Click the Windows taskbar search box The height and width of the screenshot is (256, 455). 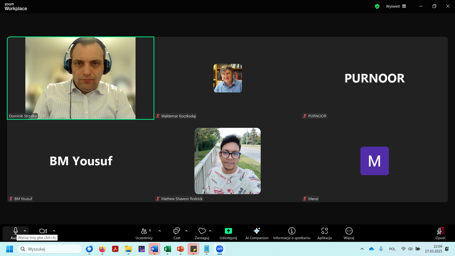[x=50, y=249]
